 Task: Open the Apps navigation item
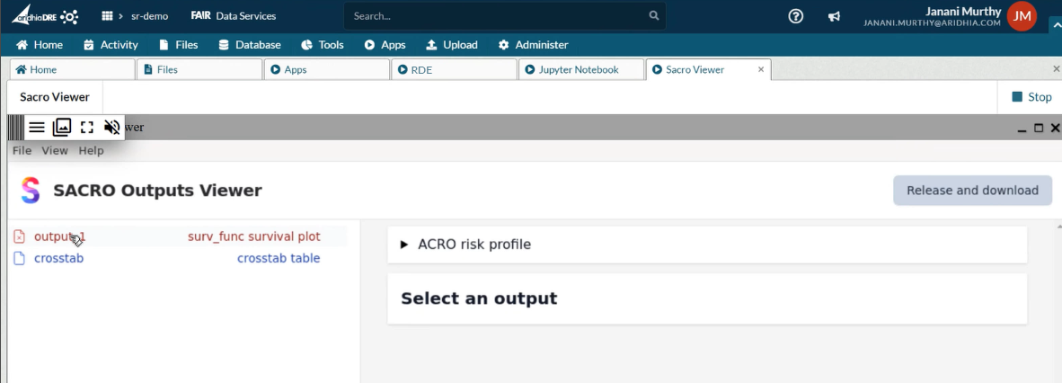(385, 45)
